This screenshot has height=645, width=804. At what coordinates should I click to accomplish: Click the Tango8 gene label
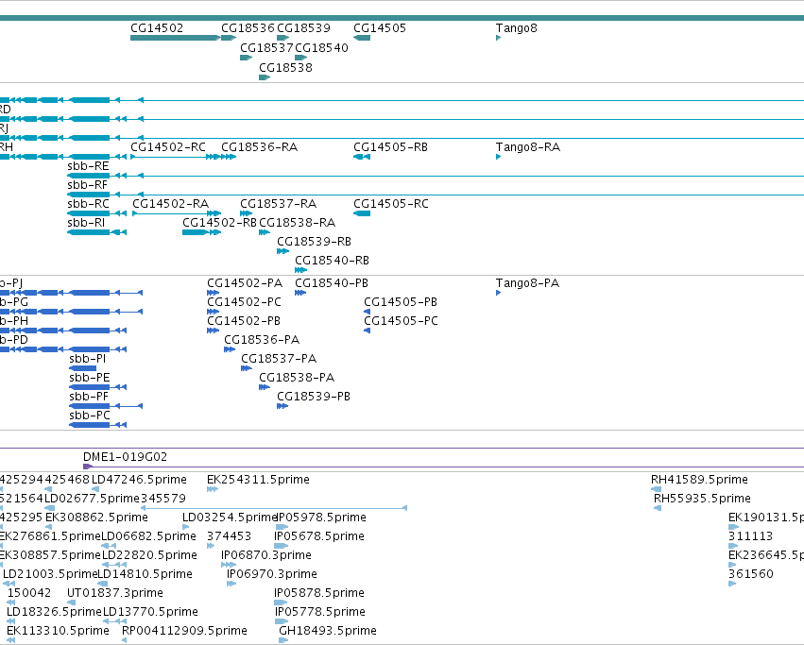(517, 28)
